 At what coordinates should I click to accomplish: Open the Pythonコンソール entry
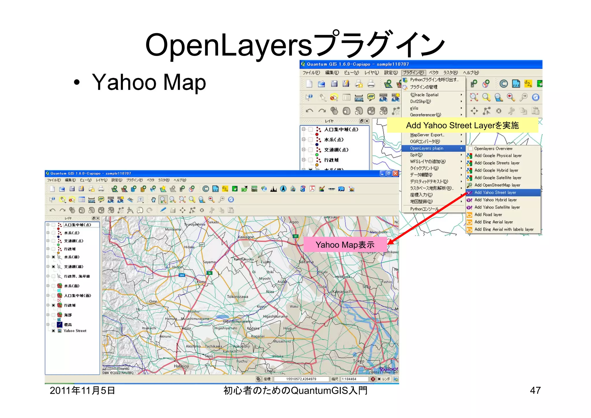tap(433, 209)
